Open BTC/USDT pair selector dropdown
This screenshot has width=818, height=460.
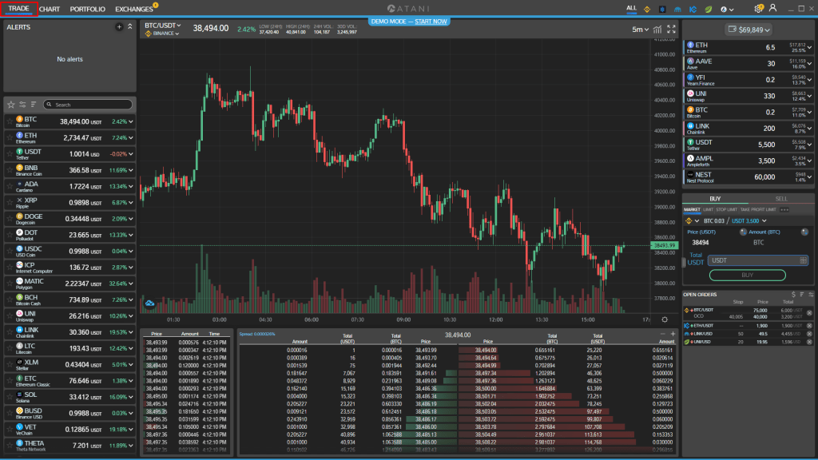tap(163, 25)
